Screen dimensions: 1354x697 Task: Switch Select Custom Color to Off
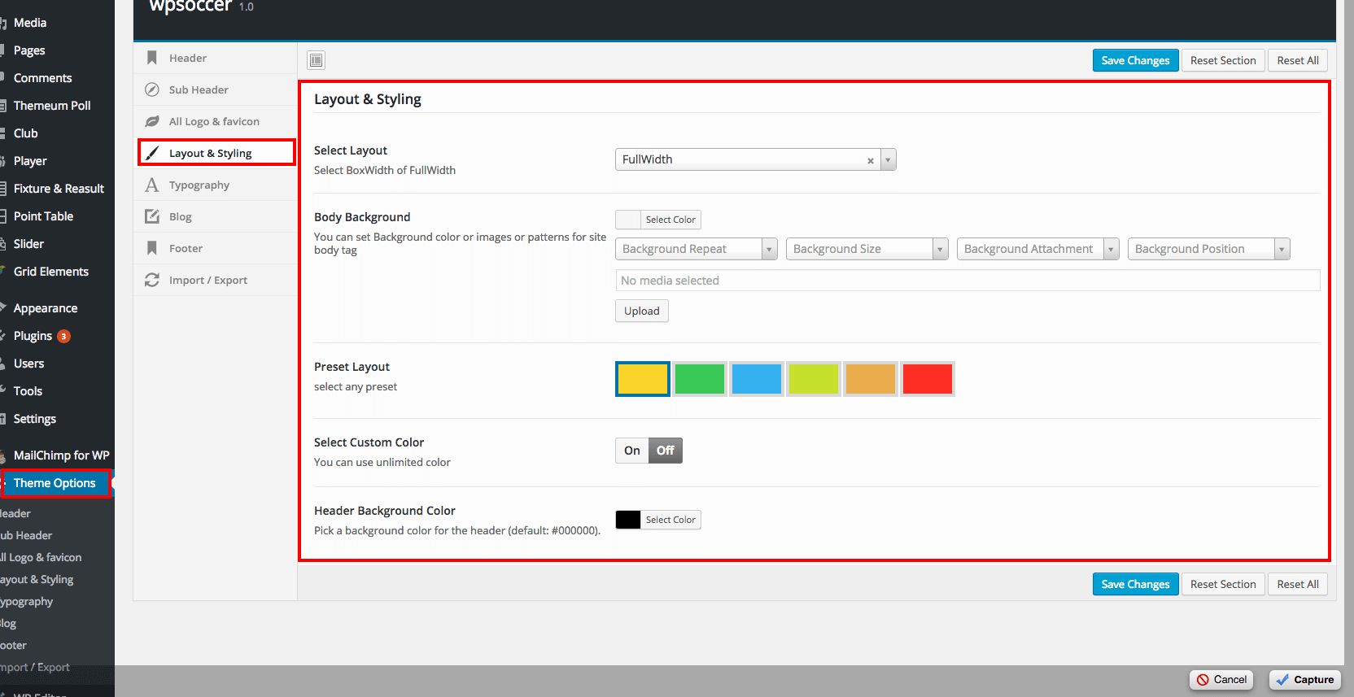(665, 451)
